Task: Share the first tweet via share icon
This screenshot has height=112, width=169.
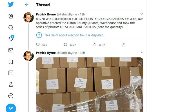Action: point(124,45)
